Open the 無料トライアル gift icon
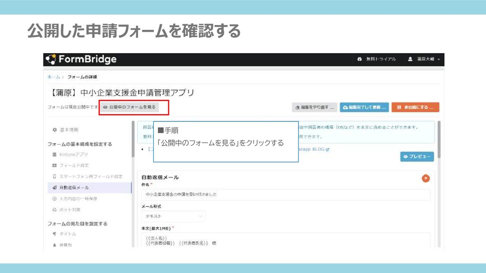This screenshot has height=273, width=486. click(x=360, y=59)
